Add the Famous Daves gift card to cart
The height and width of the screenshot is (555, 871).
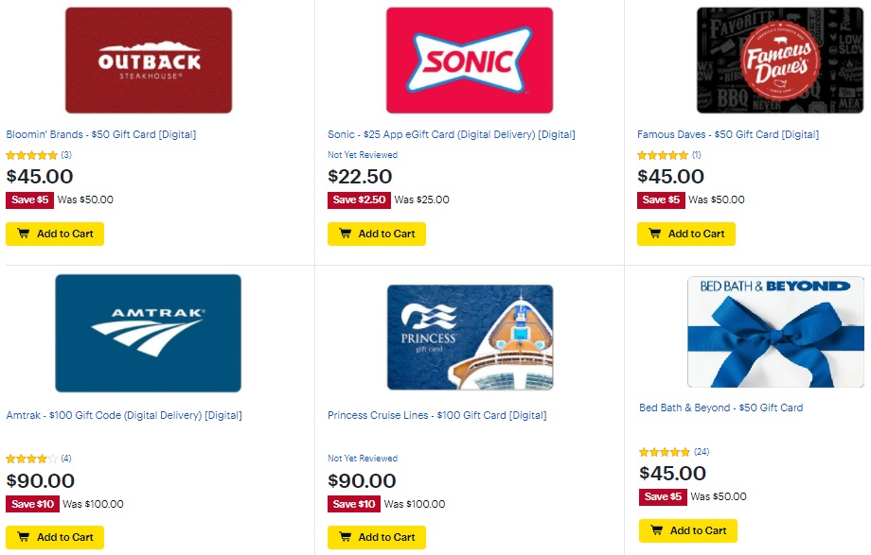(x=686, y=234)
